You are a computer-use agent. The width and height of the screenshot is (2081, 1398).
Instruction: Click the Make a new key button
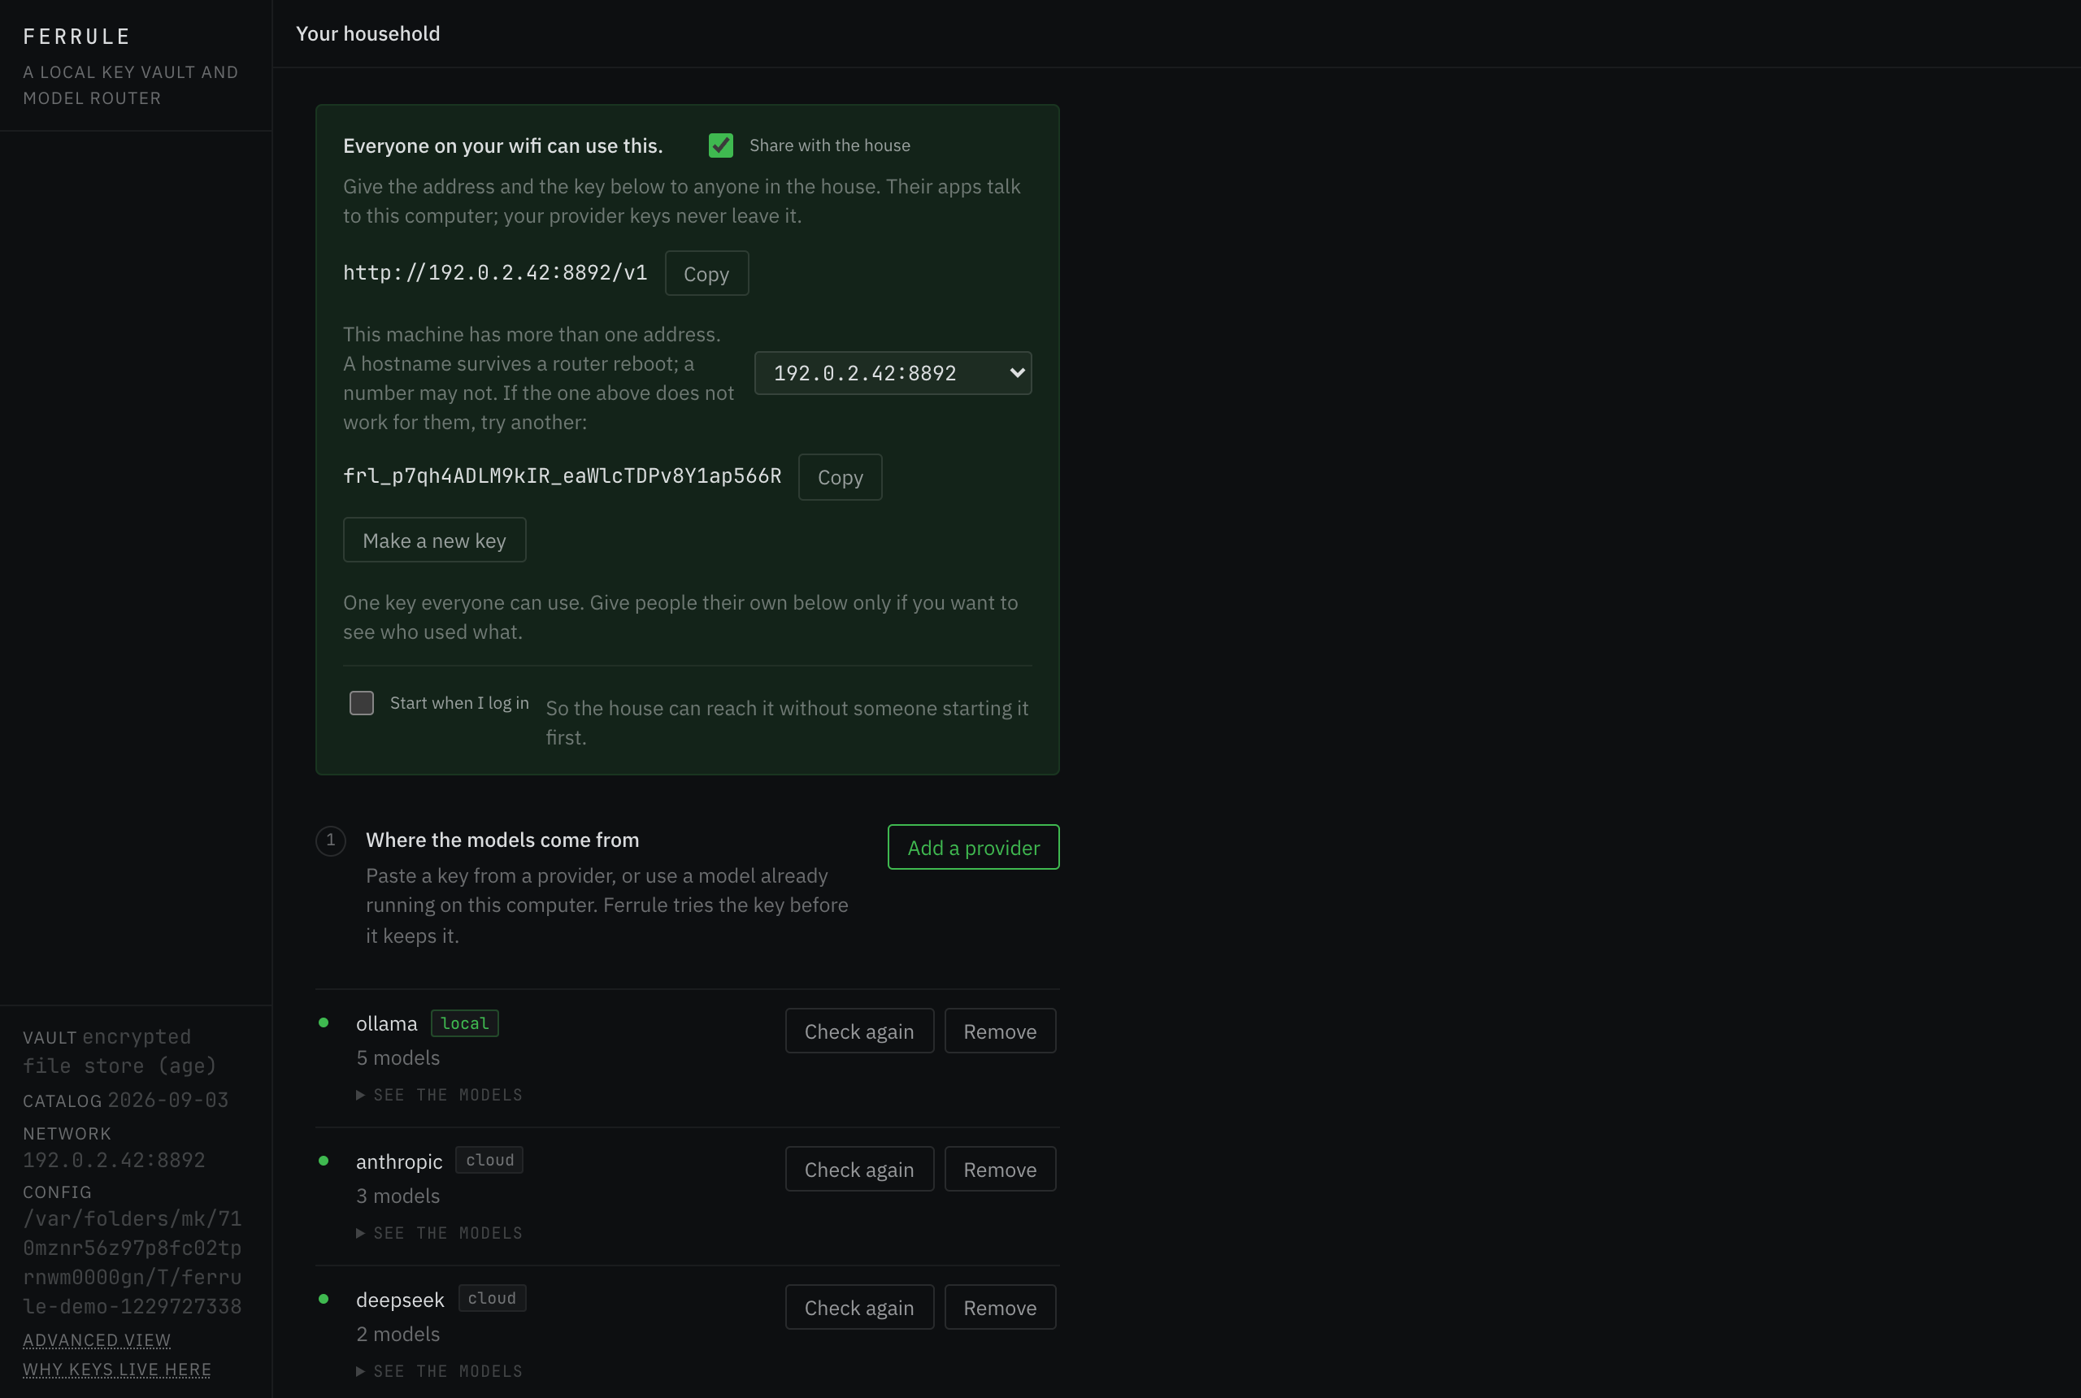(434, 541)
